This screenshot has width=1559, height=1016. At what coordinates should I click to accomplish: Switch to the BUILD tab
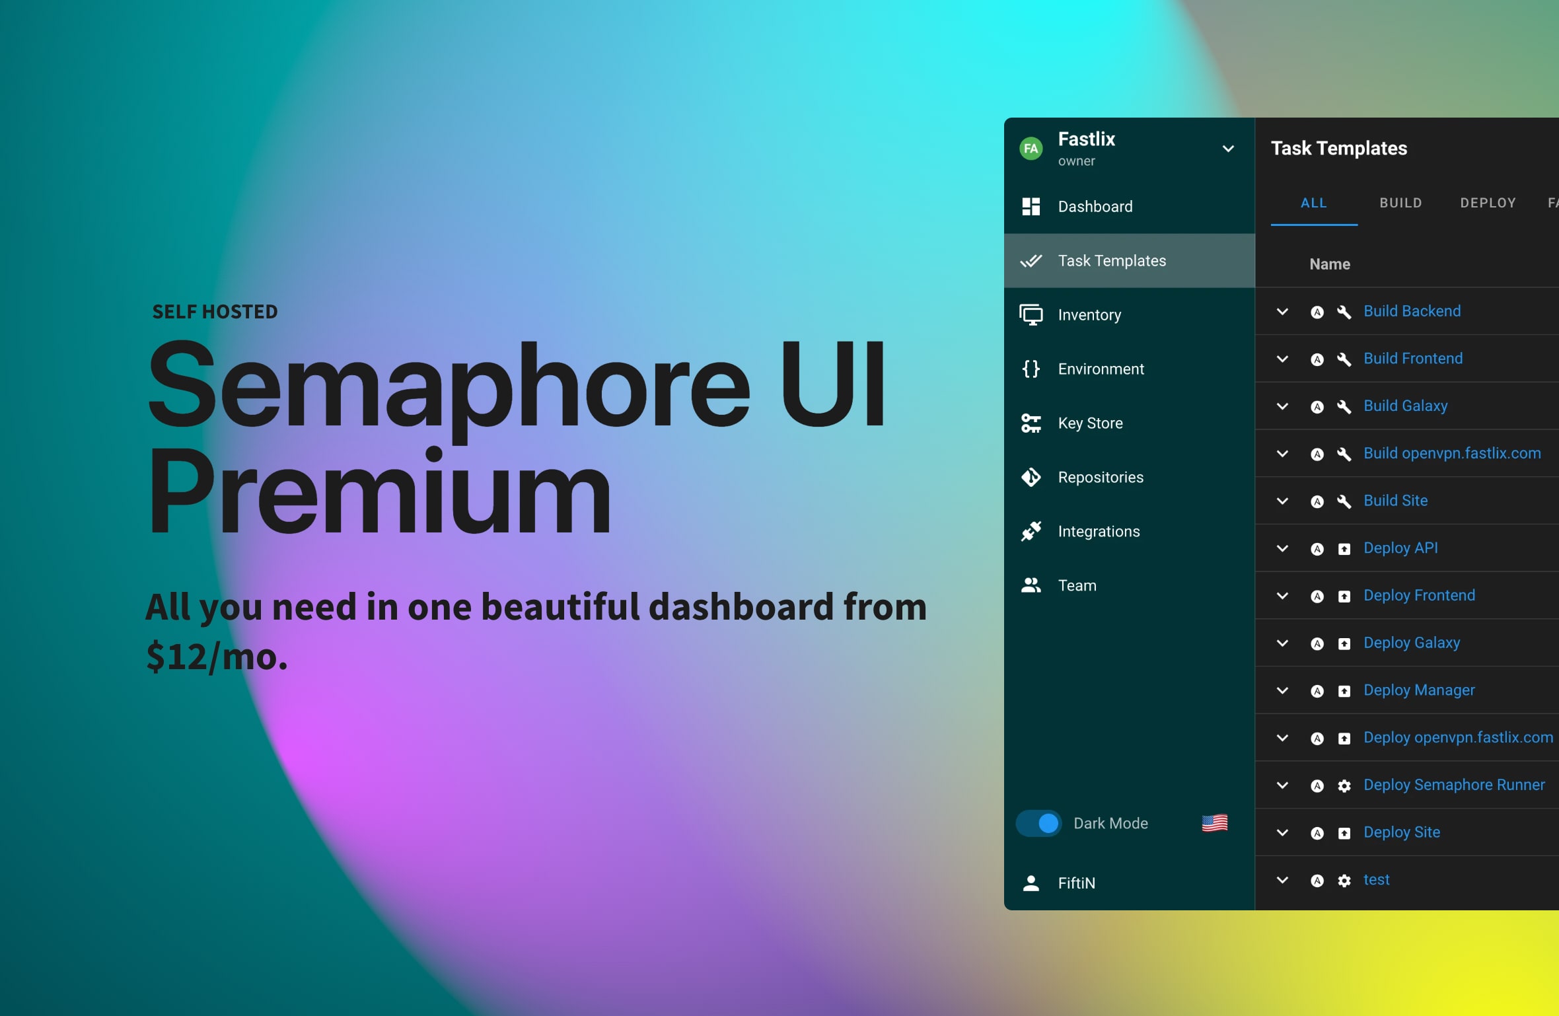click(1401, 203)
